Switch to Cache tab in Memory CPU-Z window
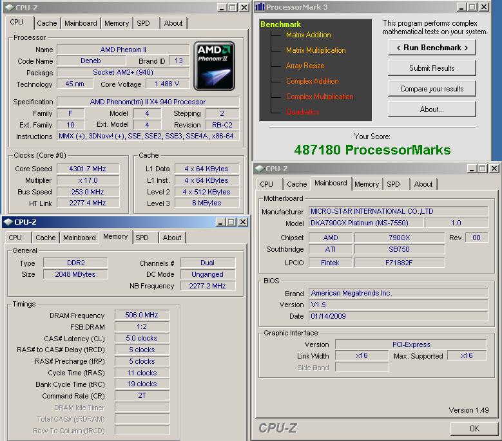502x441 pixels. point(46,238)
